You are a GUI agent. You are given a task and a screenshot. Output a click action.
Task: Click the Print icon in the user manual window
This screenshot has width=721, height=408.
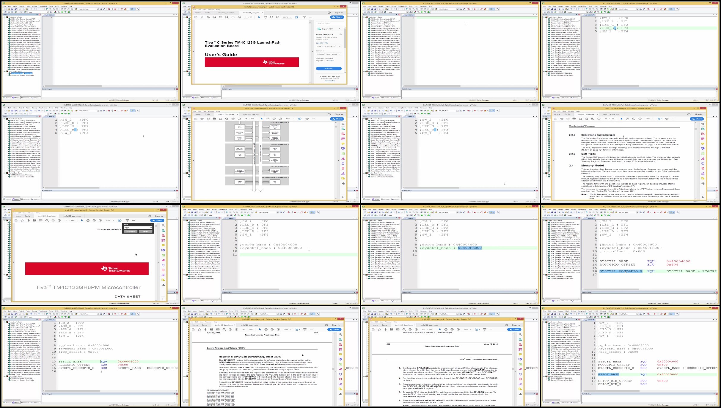[214, 17]
